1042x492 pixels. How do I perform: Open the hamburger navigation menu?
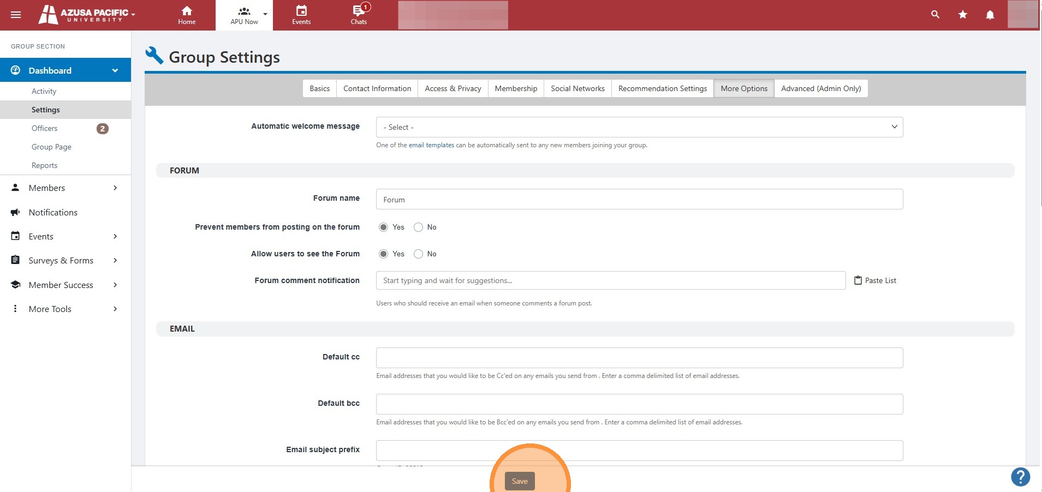click(16, 15)
